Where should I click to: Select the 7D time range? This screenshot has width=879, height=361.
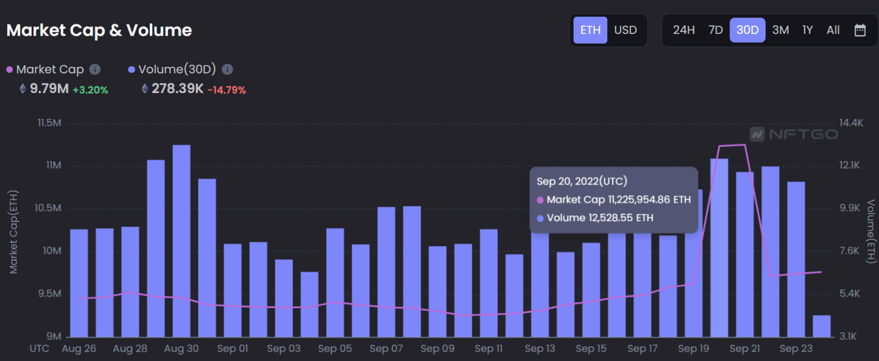(715, 30)
